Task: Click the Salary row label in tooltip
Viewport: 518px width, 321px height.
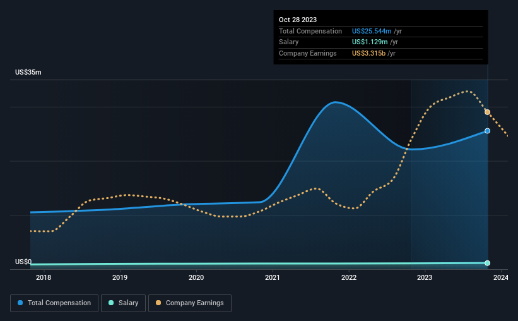Action: 289,42
